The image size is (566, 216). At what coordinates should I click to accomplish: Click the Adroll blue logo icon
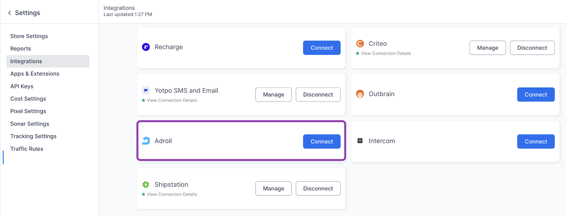tap(146, 141)
